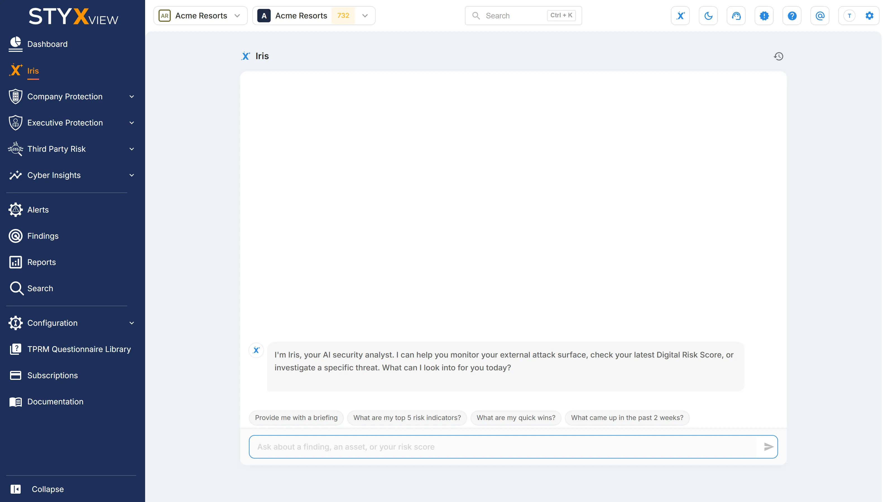
Task: Open support headset icon in top bar
Action: pos(736,16)
